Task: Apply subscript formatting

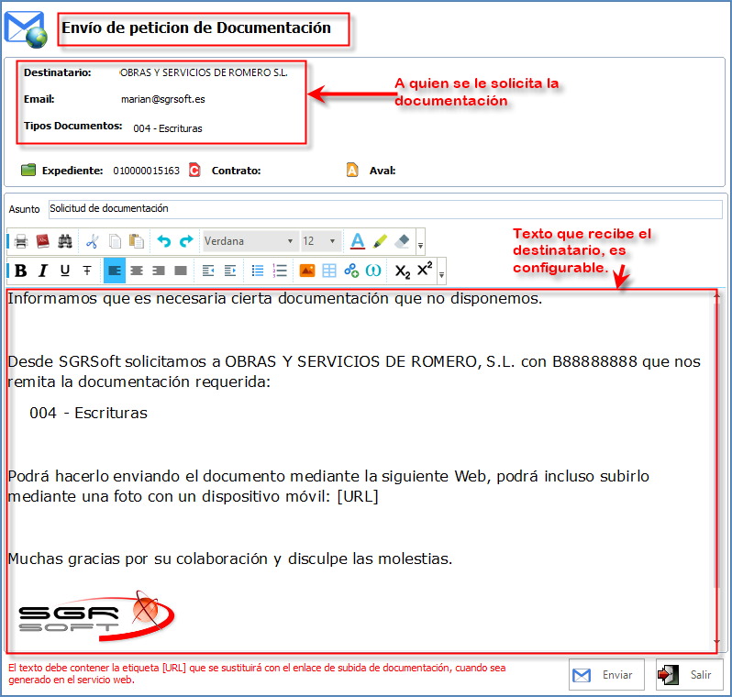Action: [403, 271]
